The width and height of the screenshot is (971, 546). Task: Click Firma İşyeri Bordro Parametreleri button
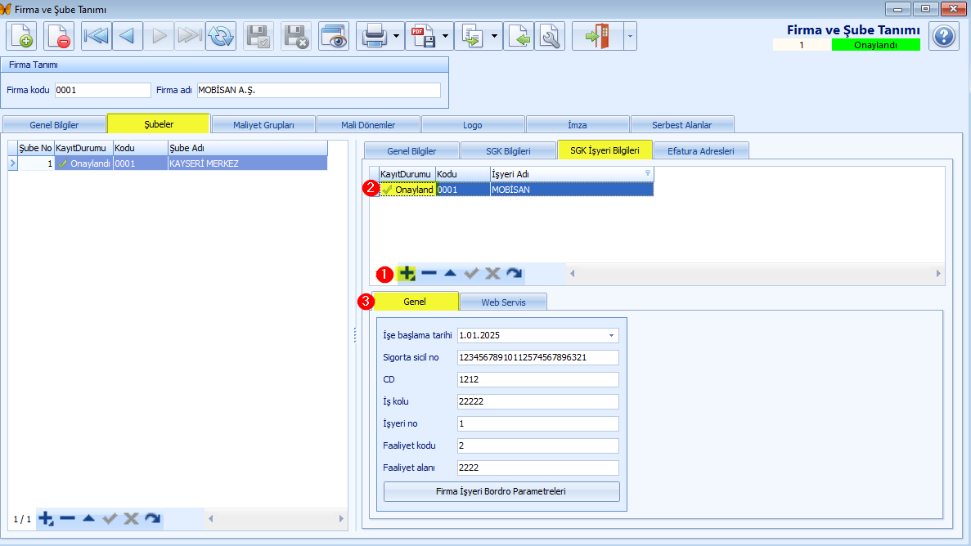point(501,491)
